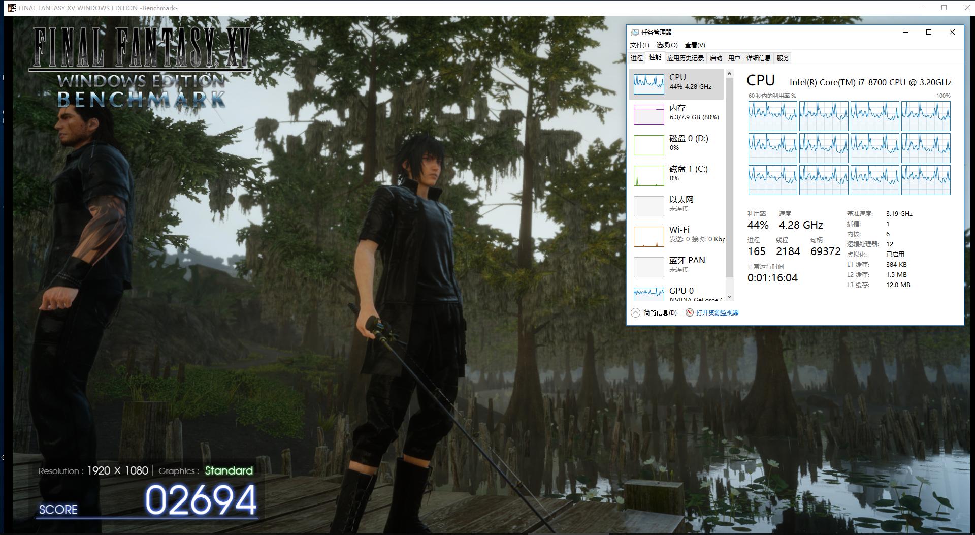The image size is (975, 535).
Task: Click the L2 cache 1.5 MB value
Action: [896, 275]
